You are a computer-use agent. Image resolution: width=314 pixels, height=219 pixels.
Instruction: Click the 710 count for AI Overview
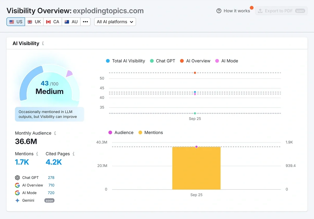[51, 185]
